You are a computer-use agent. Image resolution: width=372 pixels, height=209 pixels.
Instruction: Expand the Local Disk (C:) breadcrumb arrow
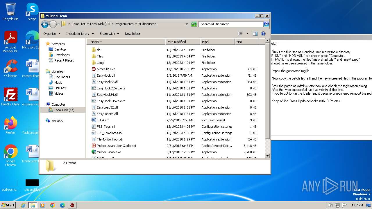point(112,24)
